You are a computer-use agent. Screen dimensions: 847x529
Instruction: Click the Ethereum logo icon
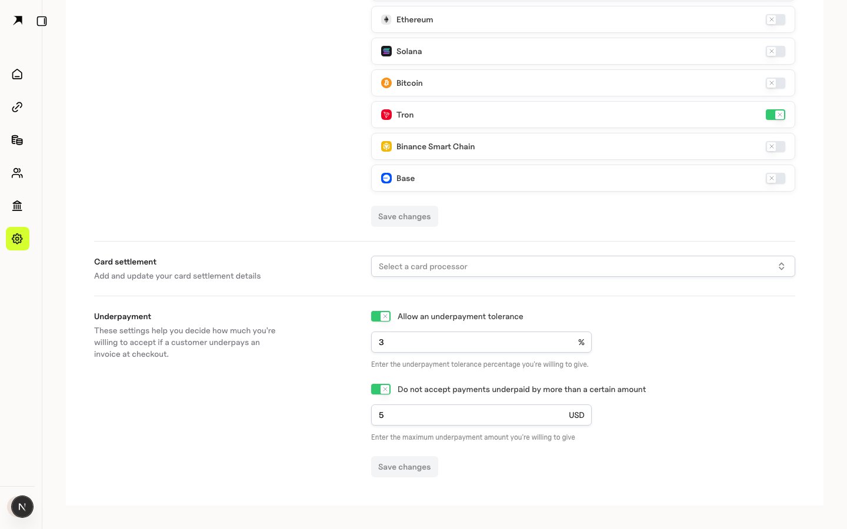[x=386, y=19]
